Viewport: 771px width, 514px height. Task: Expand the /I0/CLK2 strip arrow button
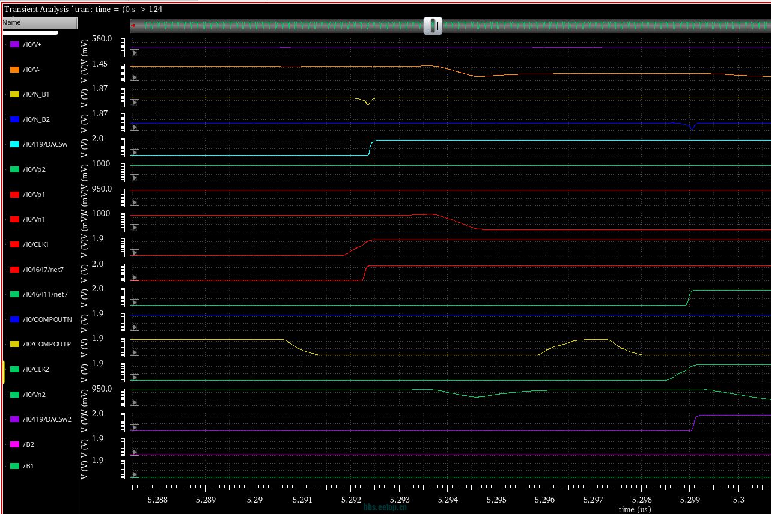[135, 378]
